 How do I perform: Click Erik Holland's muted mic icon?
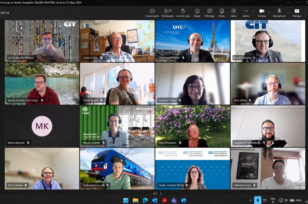click(26, 185)
